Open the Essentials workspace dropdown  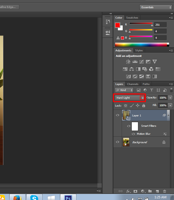pos(156,7)
